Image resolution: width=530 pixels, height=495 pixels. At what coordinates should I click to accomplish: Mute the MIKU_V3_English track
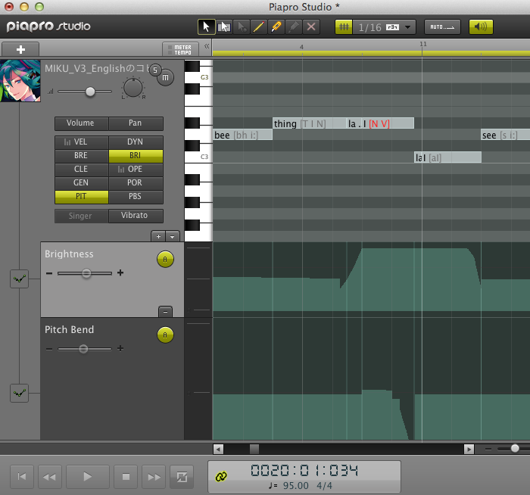click(x=165, y=78)
